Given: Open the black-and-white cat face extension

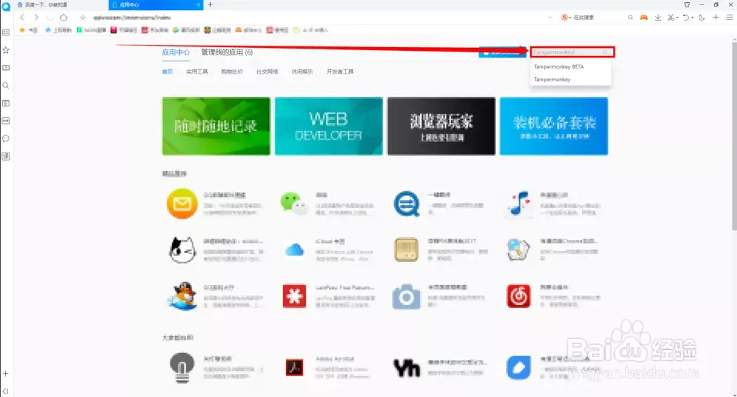Looking at the screenshot, I should [x=182, y=250].
